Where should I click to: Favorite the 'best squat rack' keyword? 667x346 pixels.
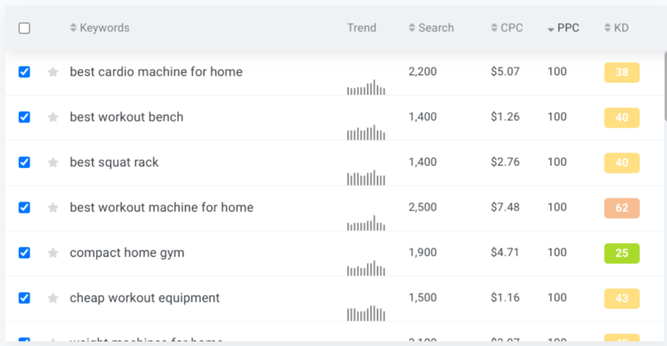point(53,162)
